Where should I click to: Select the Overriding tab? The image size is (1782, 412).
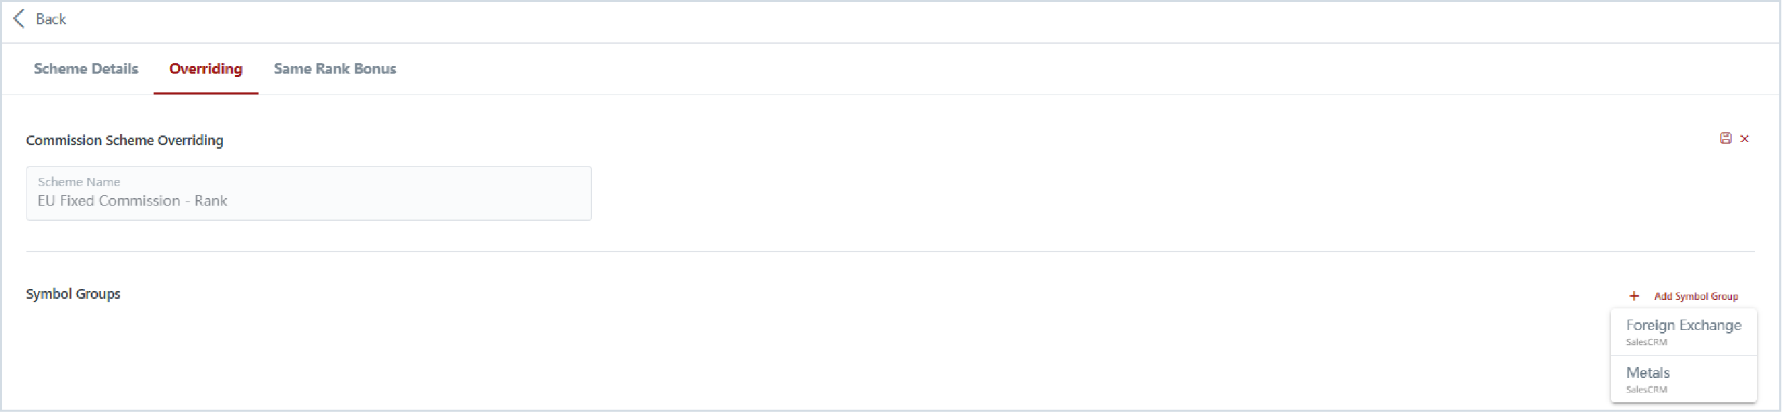(x=206, y=69)
